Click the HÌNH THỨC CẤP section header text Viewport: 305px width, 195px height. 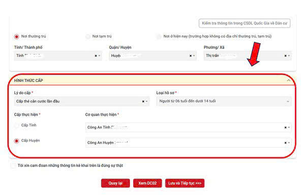click(x=28, y=80)
